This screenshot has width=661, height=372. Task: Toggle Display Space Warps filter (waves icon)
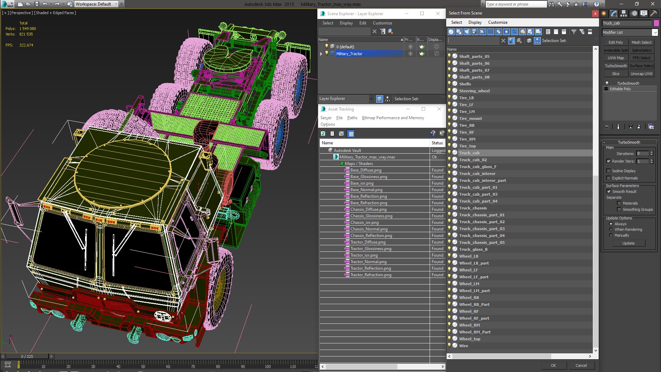pyautogui.click(x=491, y=32)
